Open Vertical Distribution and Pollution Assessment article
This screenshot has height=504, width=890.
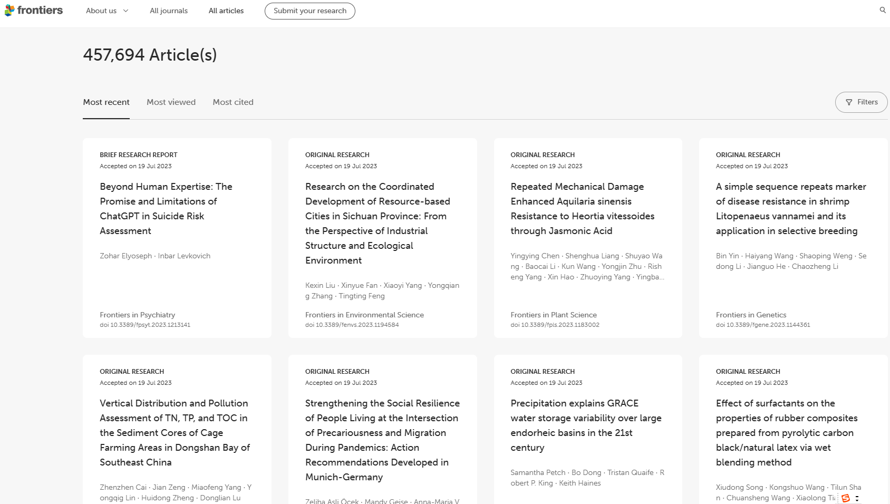(175, 433)
